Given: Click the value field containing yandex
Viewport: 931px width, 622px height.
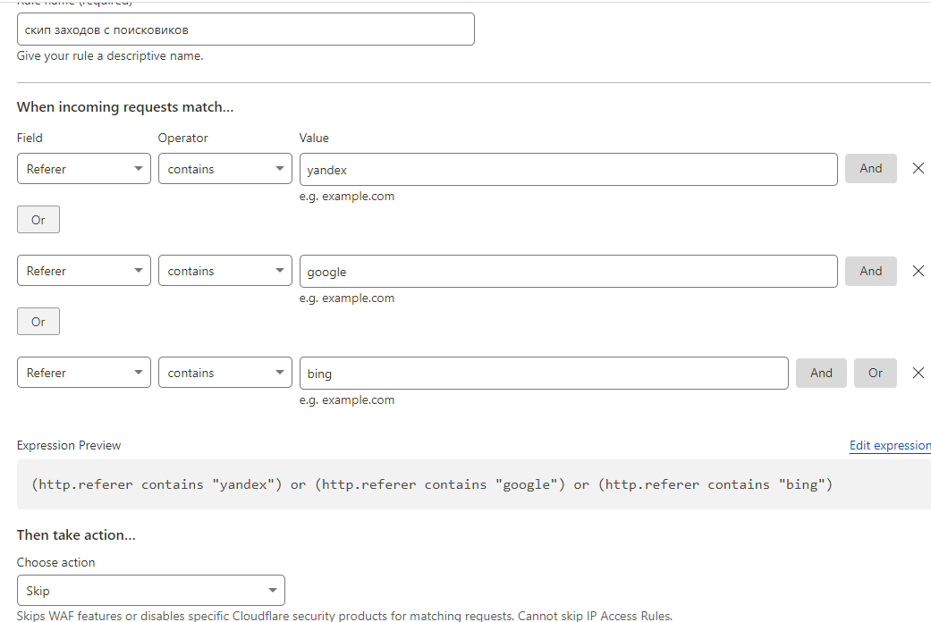Looking at the screenshot, I should (568, 169).
